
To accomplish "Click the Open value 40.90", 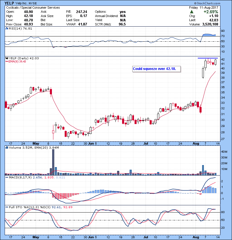I will pyautogui.click(x=28, y=12).
